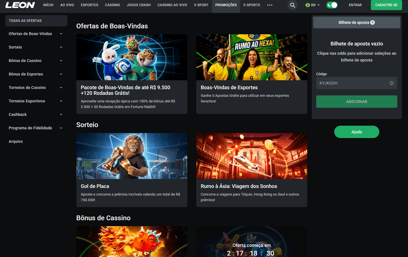This screenshot has width=408, height=257.
Task: Select TODAS AS OFERTAS in sidebar
Action: (36, 21)
